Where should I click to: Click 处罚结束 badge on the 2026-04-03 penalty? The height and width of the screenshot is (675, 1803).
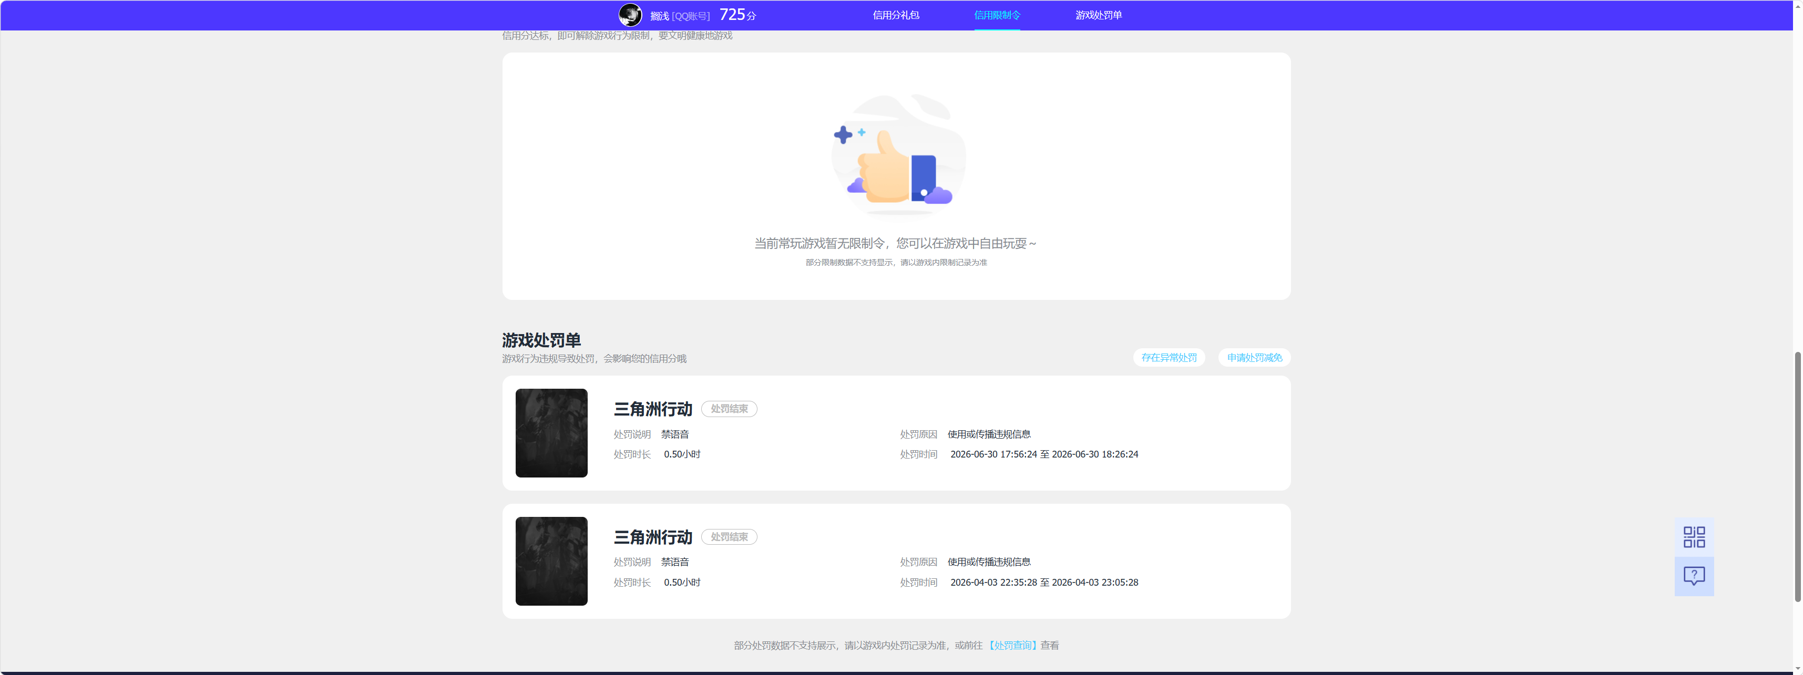click(x=729, y=536)
